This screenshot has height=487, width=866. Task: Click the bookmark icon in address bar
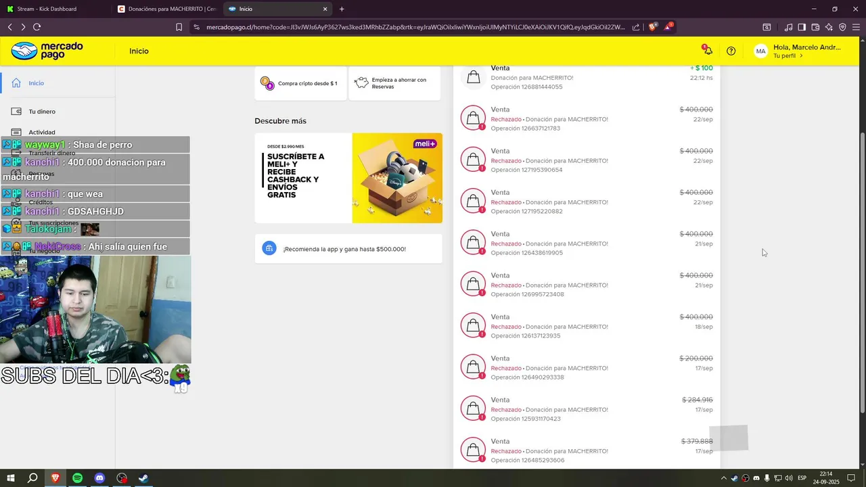179,27
